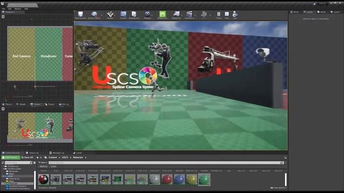Open viewport options in upper left viewport
The image size is (344, 193).
[3, 17]
